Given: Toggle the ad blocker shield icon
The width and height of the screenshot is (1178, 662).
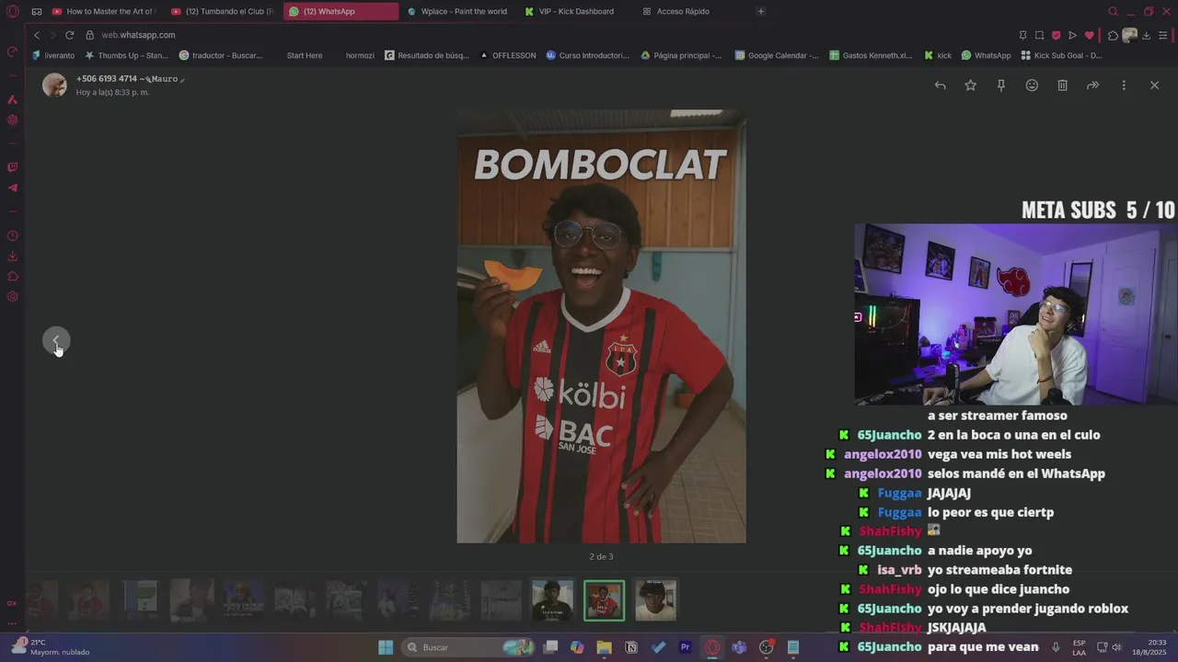Looking at the screenshot, I should pos(1056,35).
